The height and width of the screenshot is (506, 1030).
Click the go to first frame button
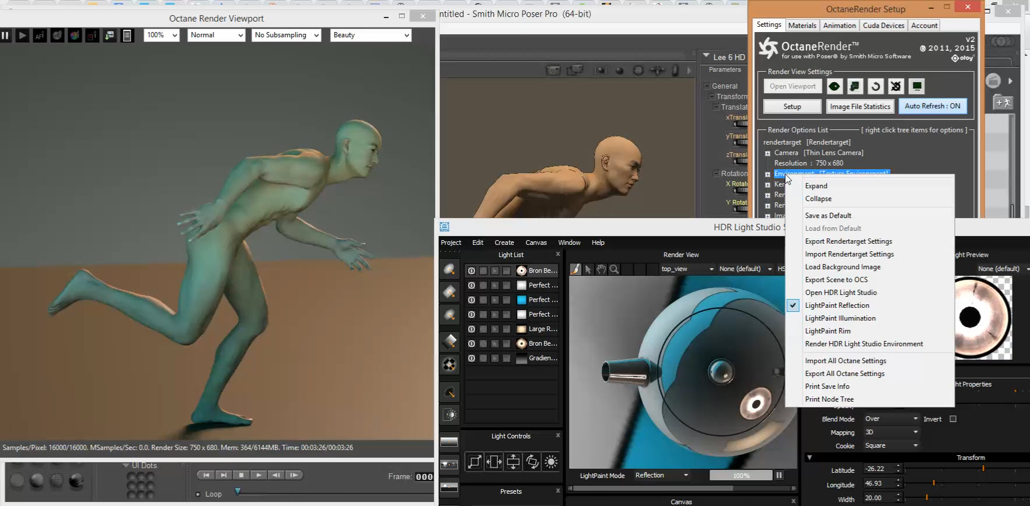pos(206,475)
